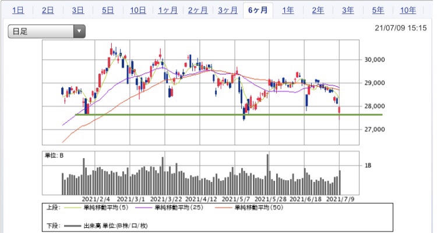Click the 2021/5/7 date label

coord(236,199)
